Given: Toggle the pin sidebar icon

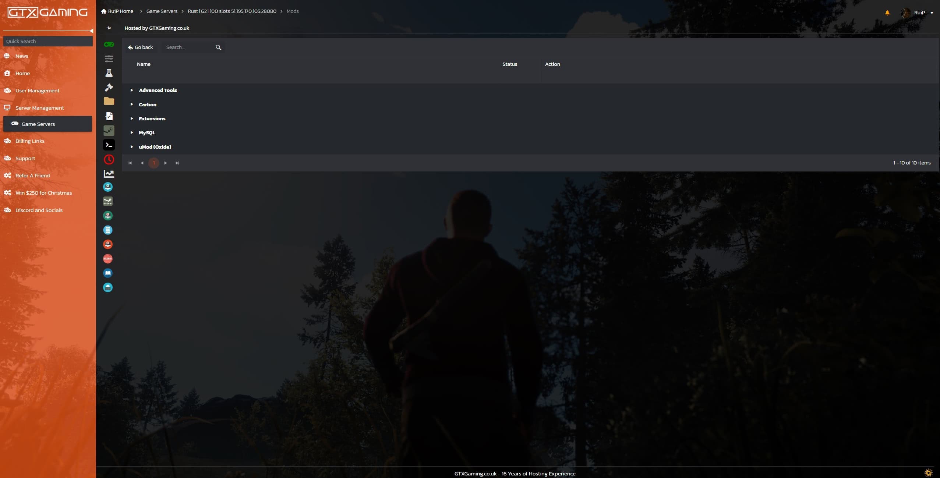Looking at the screenshot, I should [109, 28].
